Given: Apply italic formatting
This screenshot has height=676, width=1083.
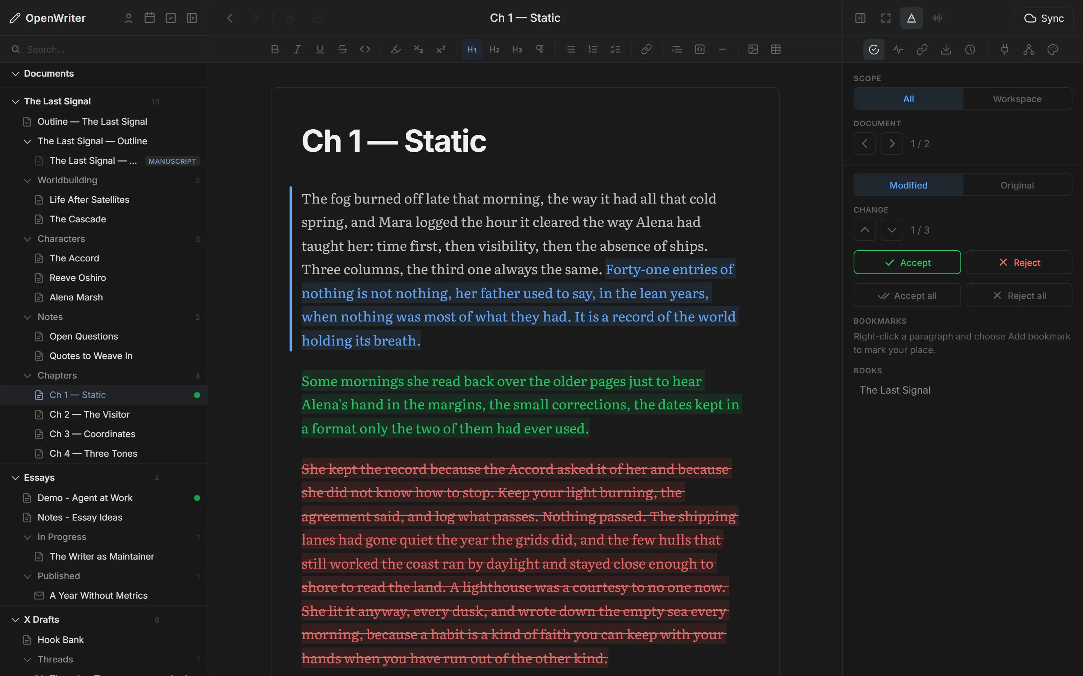Looking at the screenshot, I should (x=297, y=49).
